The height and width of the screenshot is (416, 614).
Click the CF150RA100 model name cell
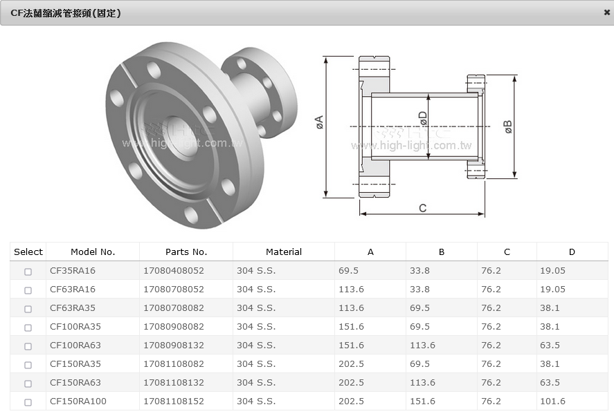click(x=78, y=401)
